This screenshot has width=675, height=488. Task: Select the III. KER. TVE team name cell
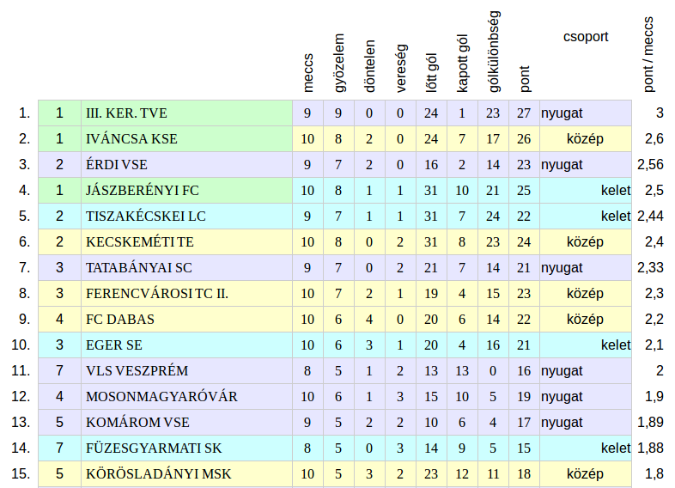pos(187,113)
